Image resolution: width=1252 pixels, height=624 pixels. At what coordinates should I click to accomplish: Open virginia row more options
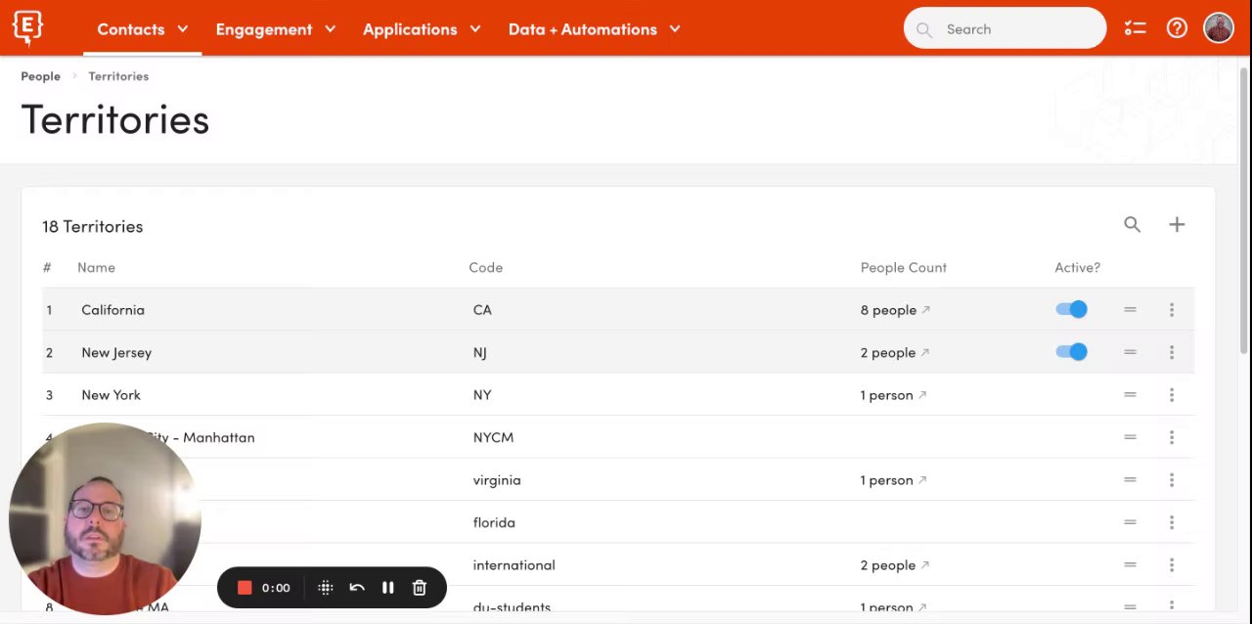tap(1171, 480)
